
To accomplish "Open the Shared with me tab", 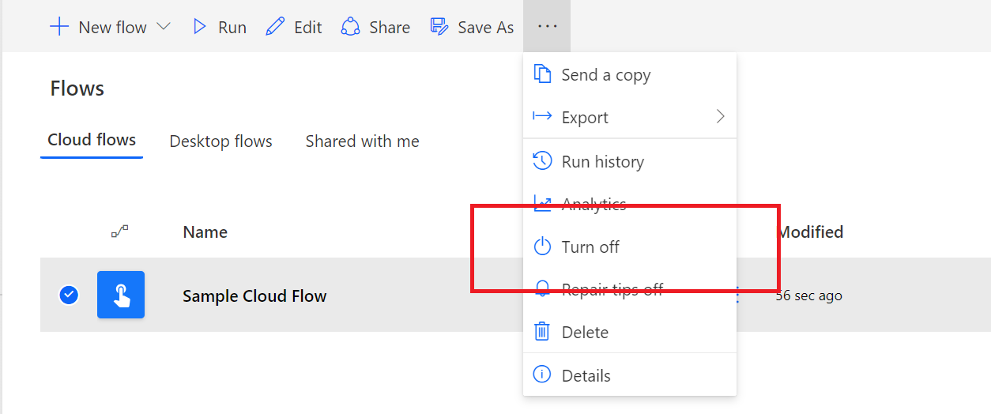I will pos(362,141).
